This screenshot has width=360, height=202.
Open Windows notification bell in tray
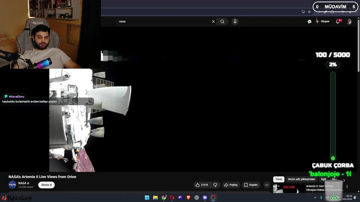(355, 198)
